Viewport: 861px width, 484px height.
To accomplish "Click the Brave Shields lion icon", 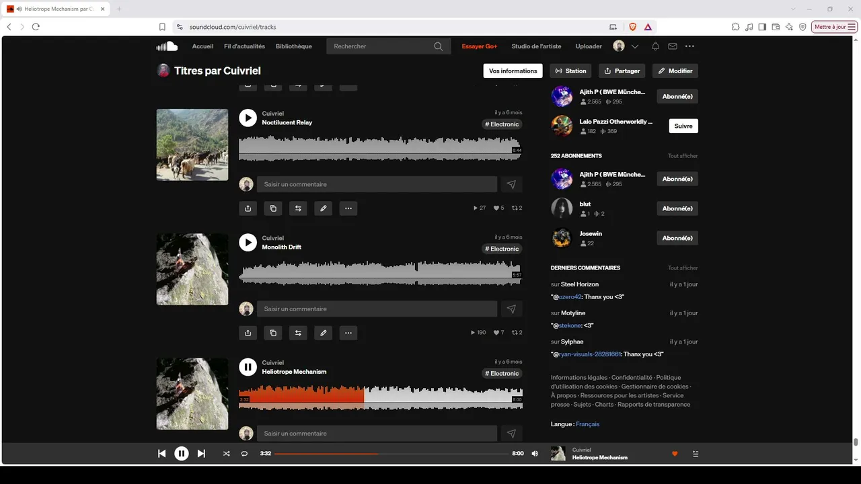I will pyautogui.click(x=632, y=27).
